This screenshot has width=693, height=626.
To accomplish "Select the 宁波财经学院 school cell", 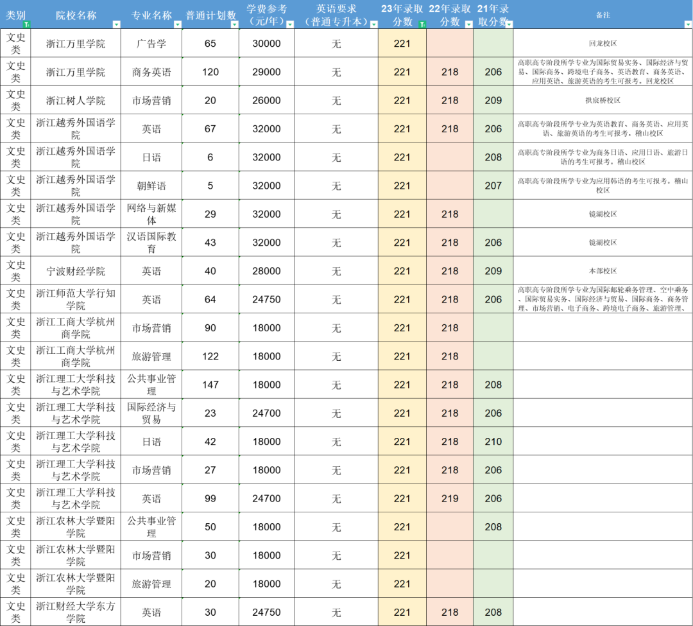I will pos(76,271).
